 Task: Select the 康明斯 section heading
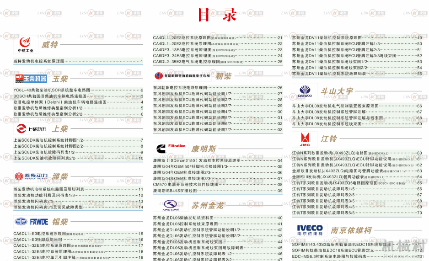point(204,149)
